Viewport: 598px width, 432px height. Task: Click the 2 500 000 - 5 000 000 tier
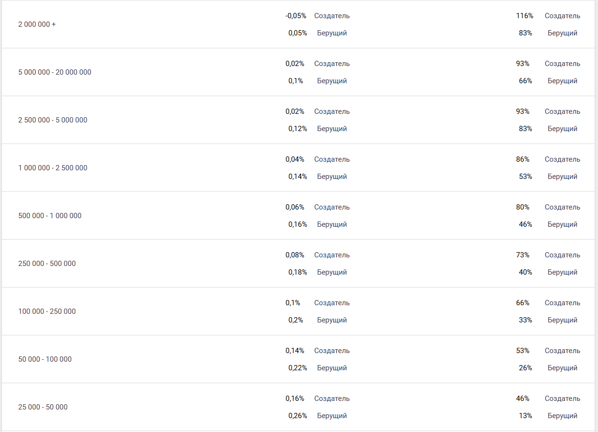[x=53, y=120]
